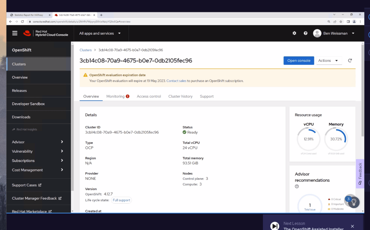Open Red Hat Marketplace sidebar link
This screenshot has width=370, height=230.
pos(32,211)
